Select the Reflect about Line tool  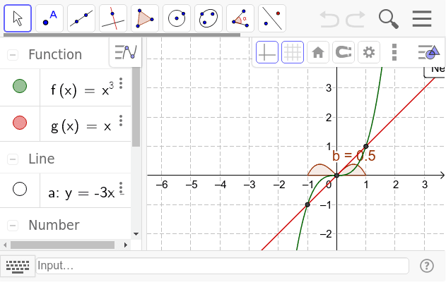pos(272,18)
